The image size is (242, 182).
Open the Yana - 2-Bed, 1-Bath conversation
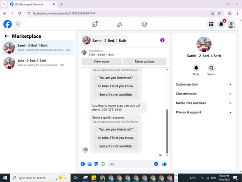click(38, 63)
